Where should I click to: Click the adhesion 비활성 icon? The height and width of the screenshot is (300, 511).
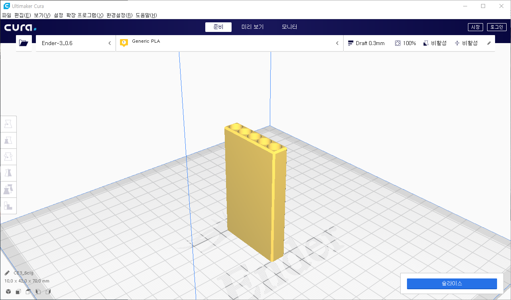(457, 43)
